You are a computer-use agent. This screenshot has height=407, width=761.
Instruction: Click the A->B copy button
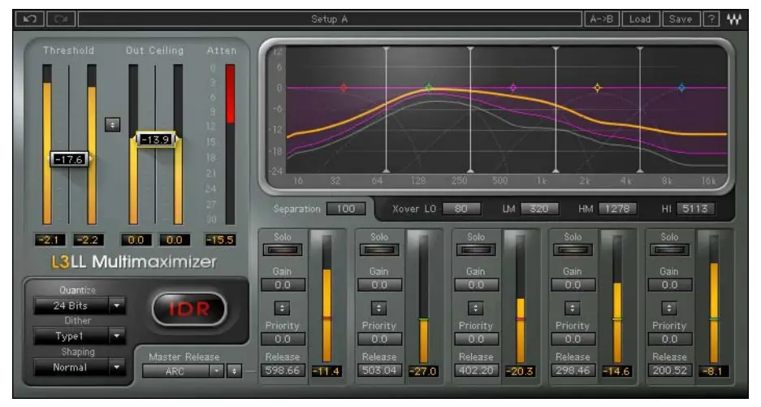(x=602, y=19)
